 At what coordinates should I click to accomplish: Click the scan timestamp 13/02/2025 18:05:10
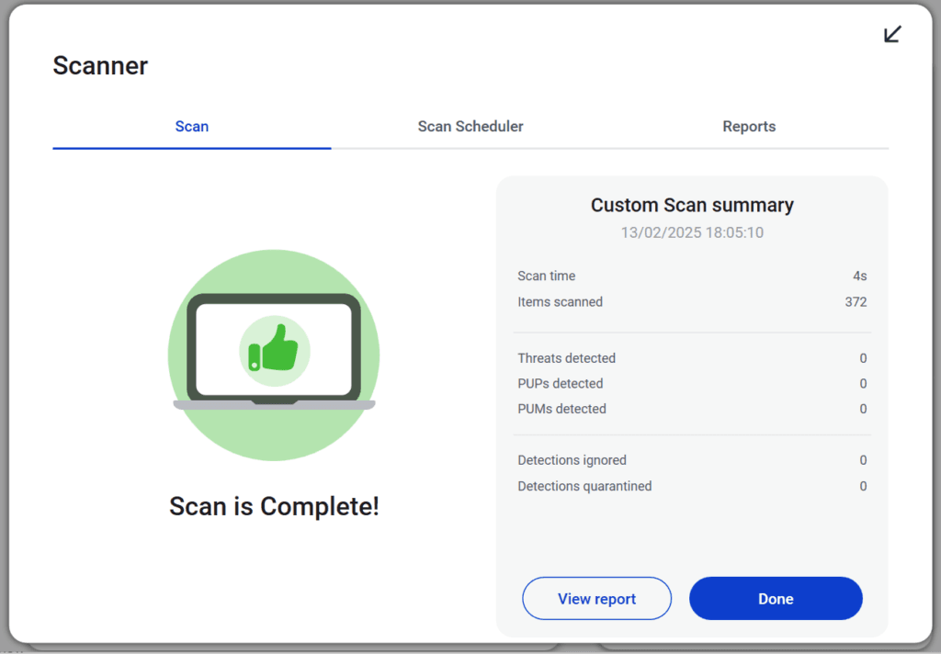(692, 232)
